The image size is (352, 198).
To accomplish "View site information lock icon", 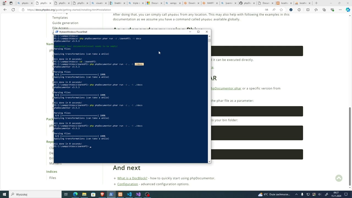I will point(23,10).
